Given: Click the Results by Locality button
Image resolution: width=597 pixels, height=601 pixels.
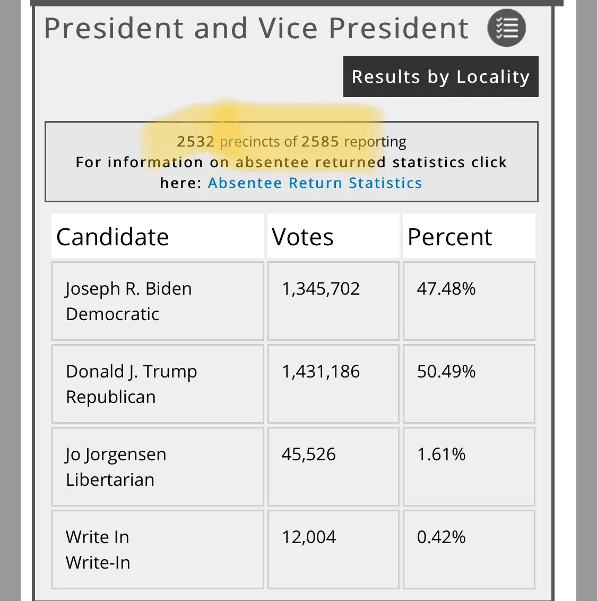Looking at the screenshot, I should pos(440,77).
